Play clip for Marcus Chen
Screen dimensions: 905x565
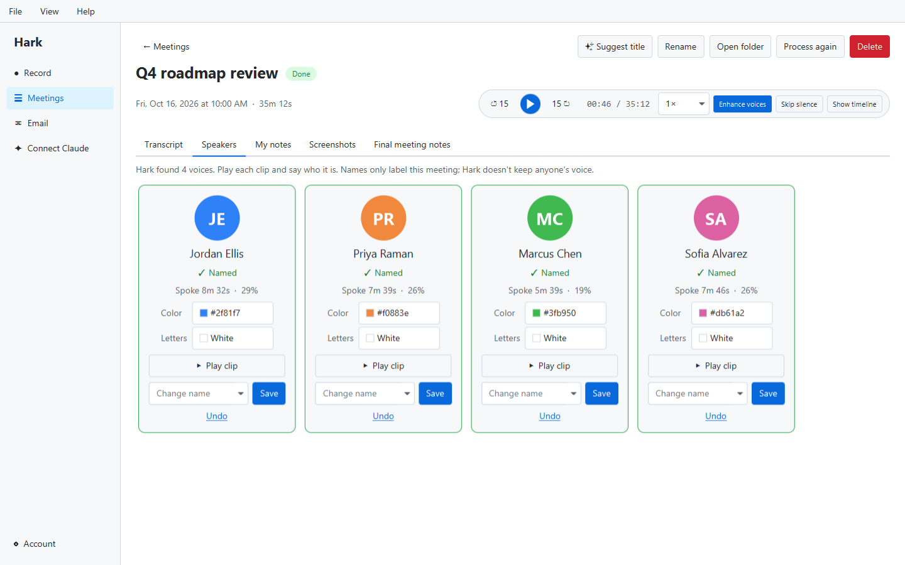click(550, 366)
